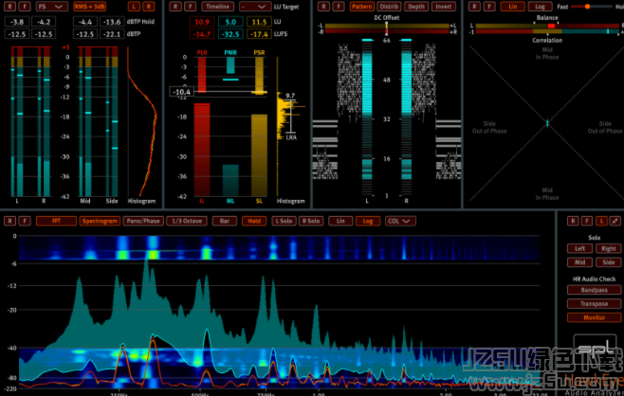
Task: Click the -10.4 loudness target marker
Action: [x=182, y=92]
